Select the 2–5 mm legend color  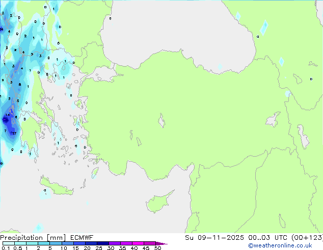point(44,243)
